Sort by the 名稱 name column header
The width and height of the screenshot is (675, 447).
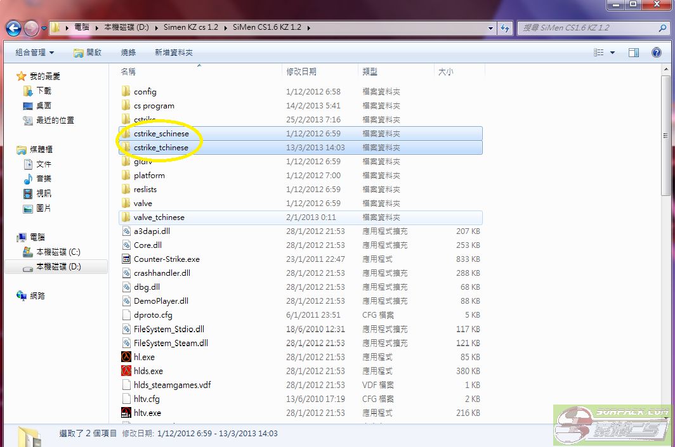(128, 72)
